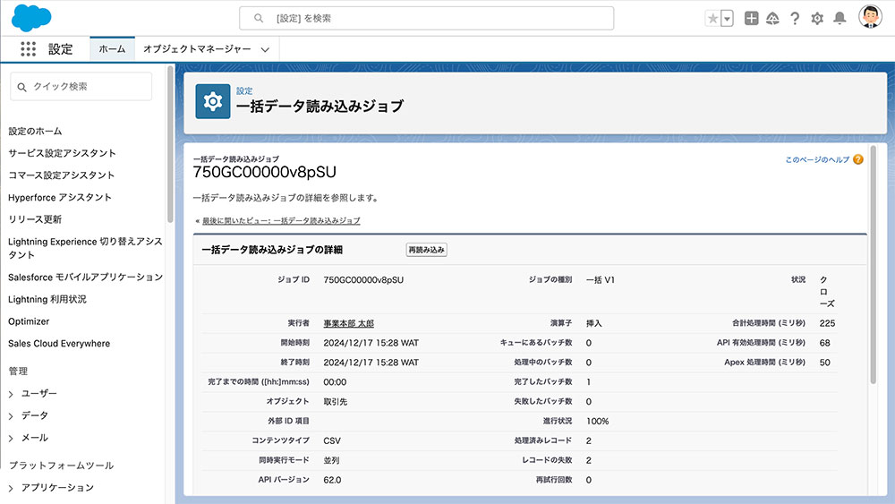This screenshot has height=504, width=895.
Task: Click the 並列 concurrency mode value
Action: [x=332, y=461]
